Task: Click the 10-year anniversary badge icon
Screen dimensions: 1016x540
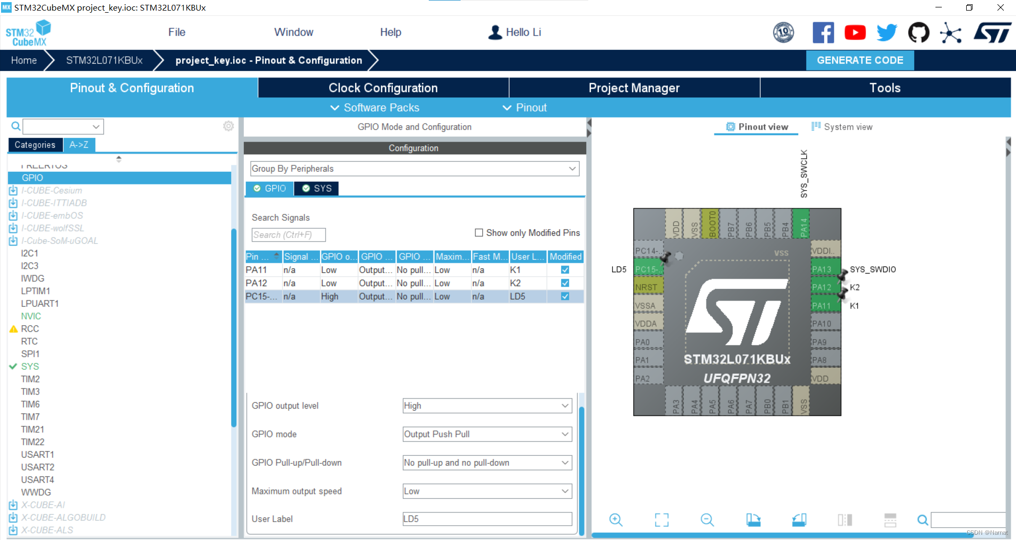Action: [783, 33]
